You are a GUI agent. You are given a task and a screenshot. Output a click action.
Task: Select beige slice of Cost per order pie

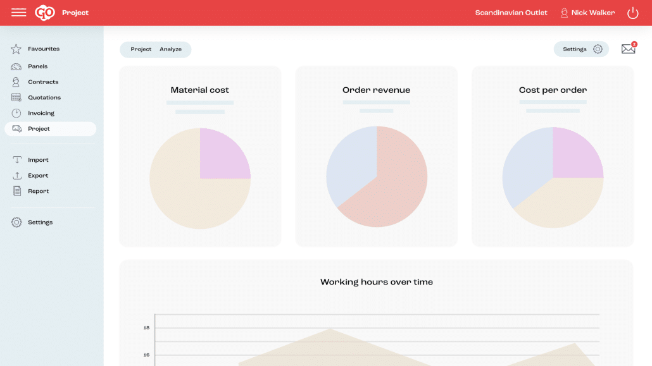(x=560, y=204)
